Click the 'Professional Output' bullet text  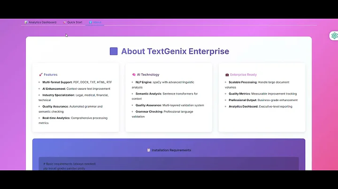pyautogui.click(x=263, y=100)
